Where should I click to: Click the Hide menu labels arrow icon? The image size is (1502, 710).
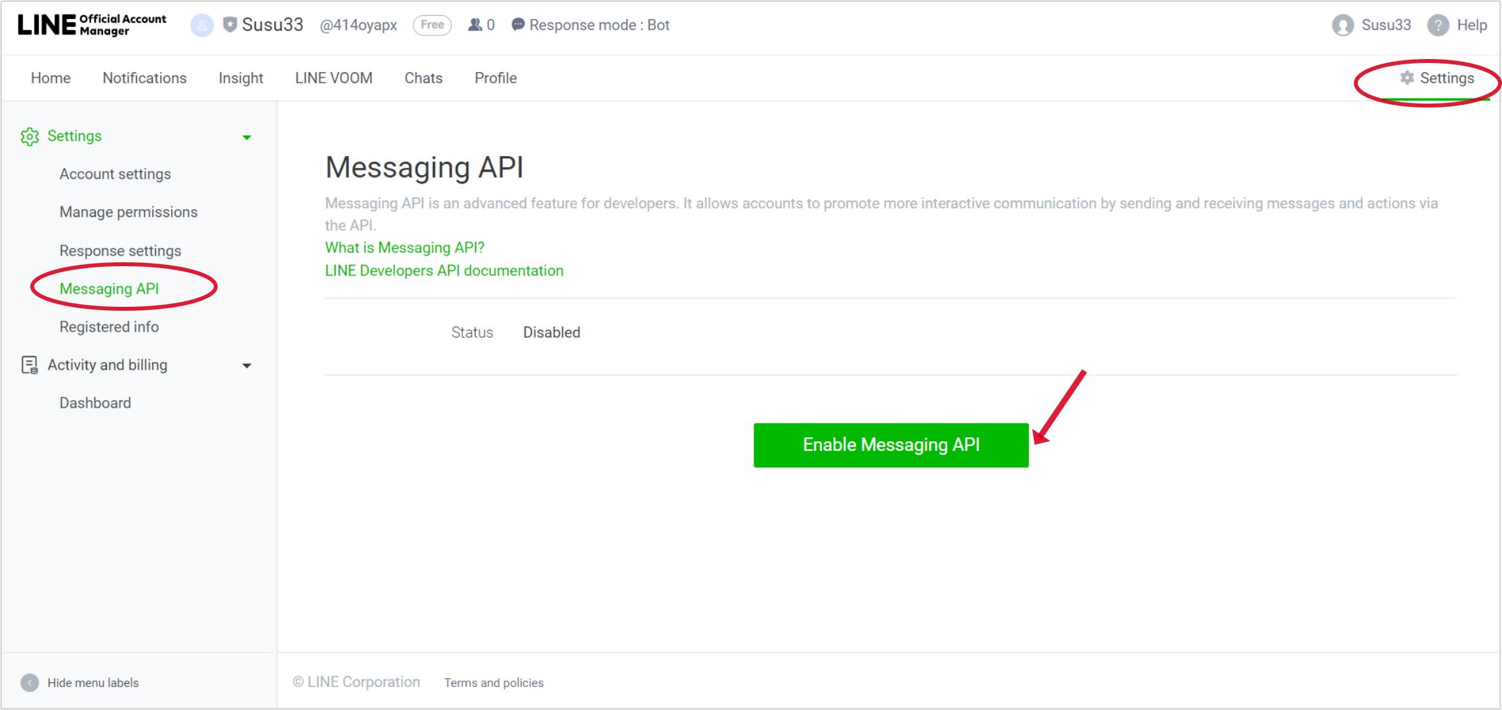pos(30,682)
